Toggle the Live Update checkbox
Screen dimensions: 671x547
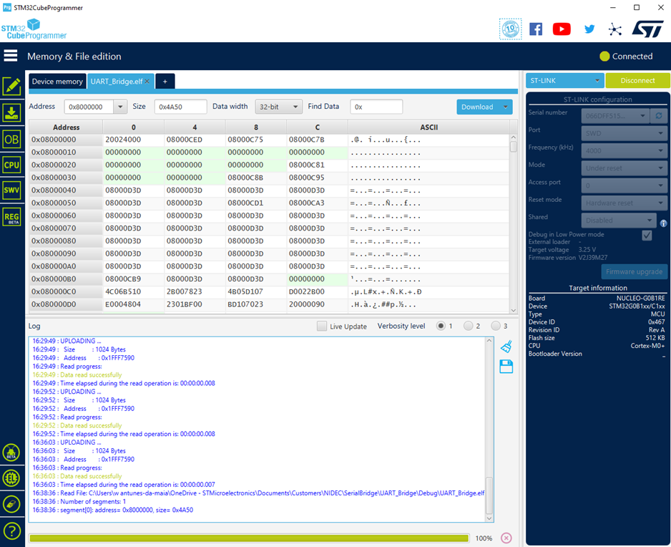322,326
